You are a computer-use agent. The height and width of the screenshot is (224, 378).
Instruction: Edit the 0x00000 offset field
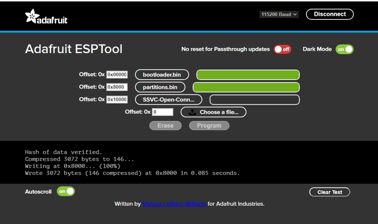pyautogui.click(x=117, y=75)
